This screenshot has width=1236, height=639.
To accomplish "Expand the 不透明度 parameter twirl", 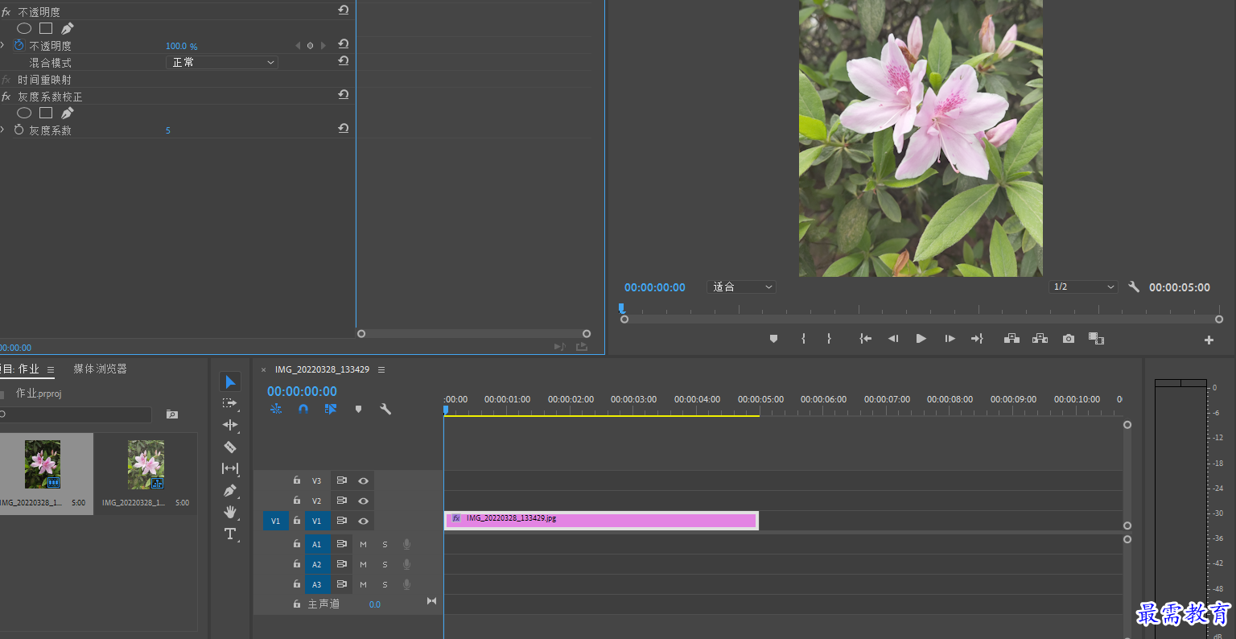I will 2,45.
